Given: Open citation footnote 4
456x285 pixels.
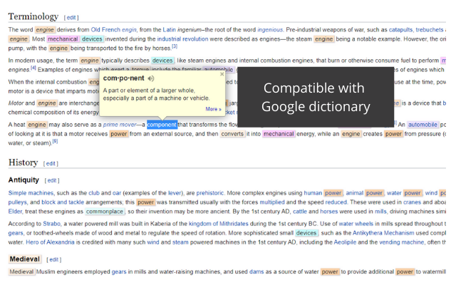Looking at the screenshot, I should (x=33, y=68).
